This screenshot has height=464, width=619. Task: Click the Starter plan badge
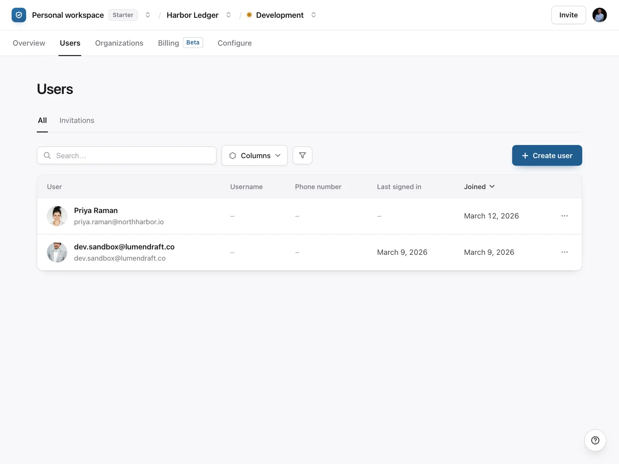123,15
